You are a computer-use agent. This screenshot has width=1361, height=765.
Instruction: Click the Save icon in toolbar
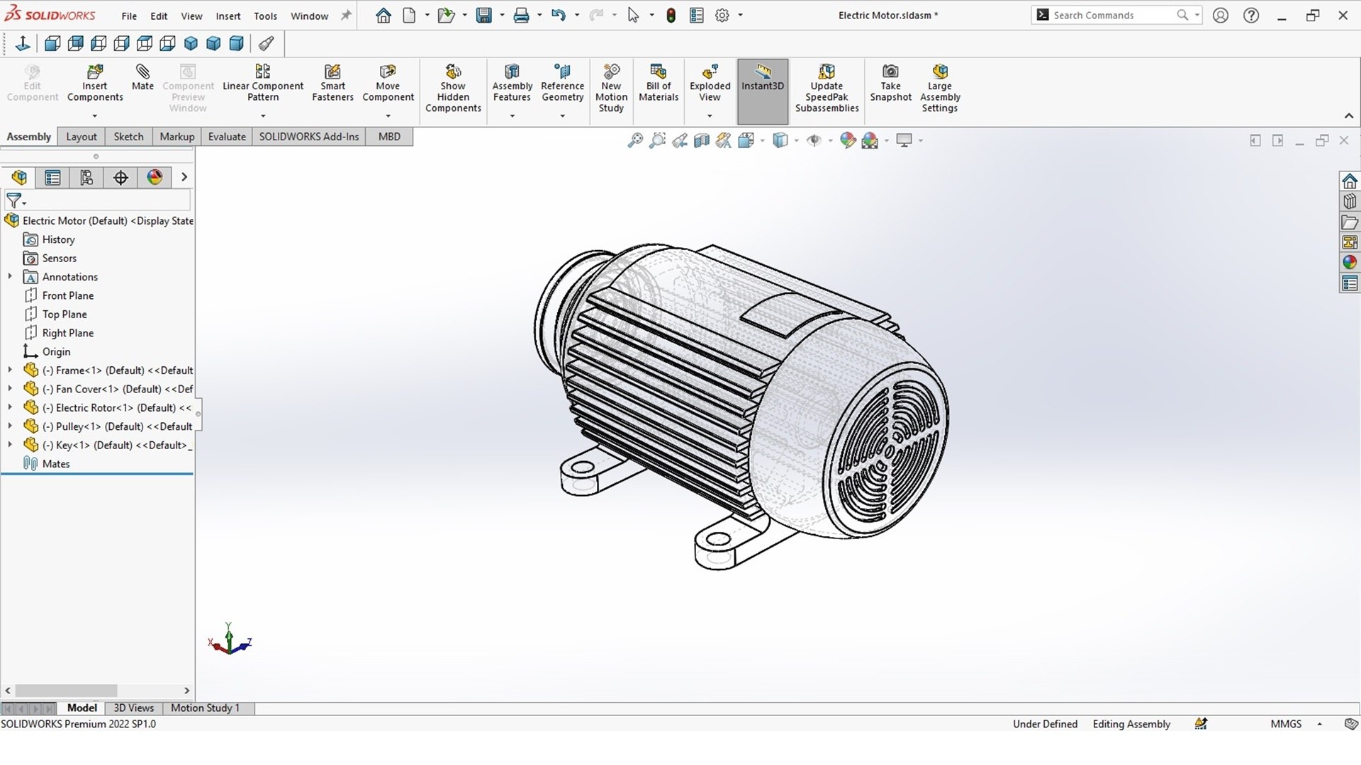point(484,15)
